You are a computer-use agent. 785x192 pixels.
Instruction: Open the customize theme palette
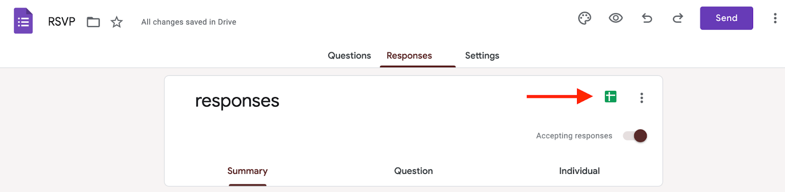click(584, 19)
